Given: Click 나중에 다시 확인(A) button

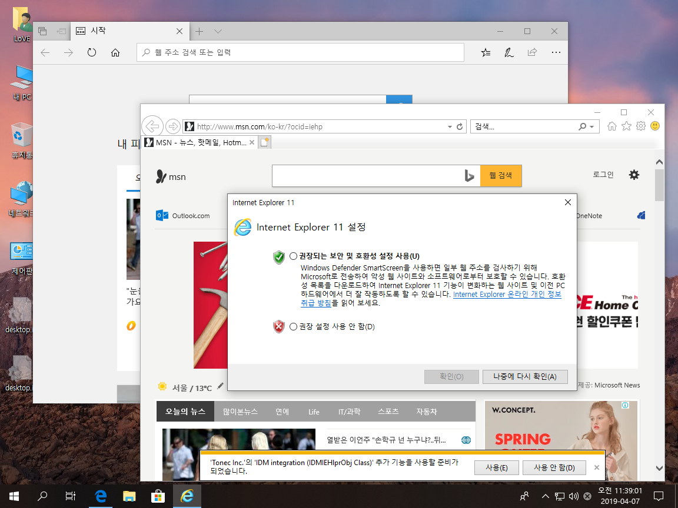Looking at the screenshot, I should pos(525,377).
